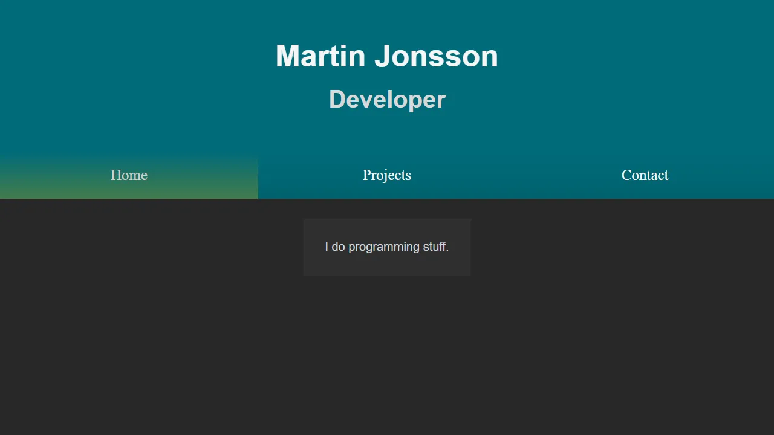Click the center of the navigation bar
The width and height of the screenshot is (774, 435).
point(387,175)
